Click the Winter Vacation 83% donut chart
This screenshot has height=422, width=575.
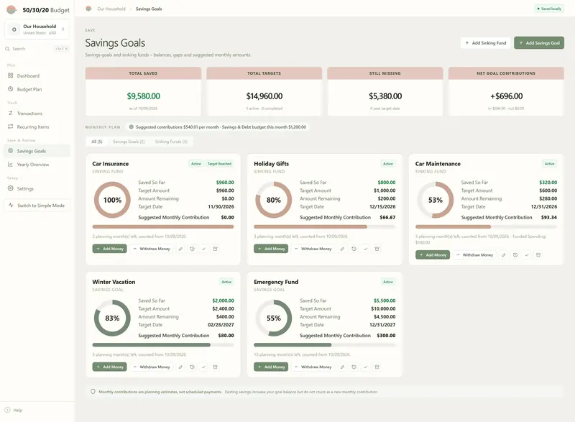click(112, 318)
